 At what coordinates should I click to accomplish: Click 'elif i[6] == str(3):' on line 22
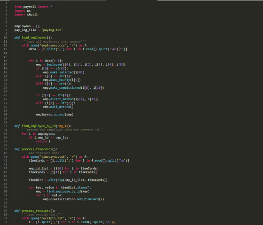(x=54, y=84)
